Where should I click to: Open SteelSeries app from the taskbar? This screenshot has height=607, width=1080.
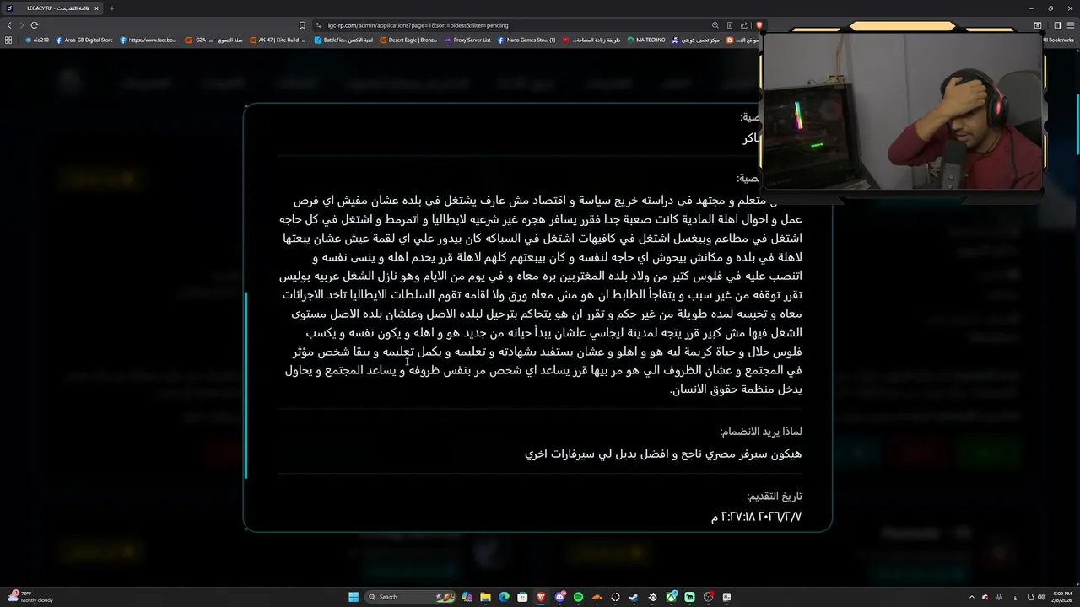(x=652, y=597)
